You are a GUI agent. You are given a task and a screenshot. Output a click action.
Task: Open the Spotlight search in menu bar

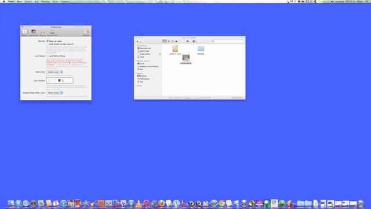pyautogui.click(x=367, y=1)
